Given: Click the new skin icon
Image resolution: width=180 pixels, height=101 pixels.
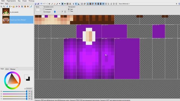Looking at the screenshot, I should tap(10, 6).
